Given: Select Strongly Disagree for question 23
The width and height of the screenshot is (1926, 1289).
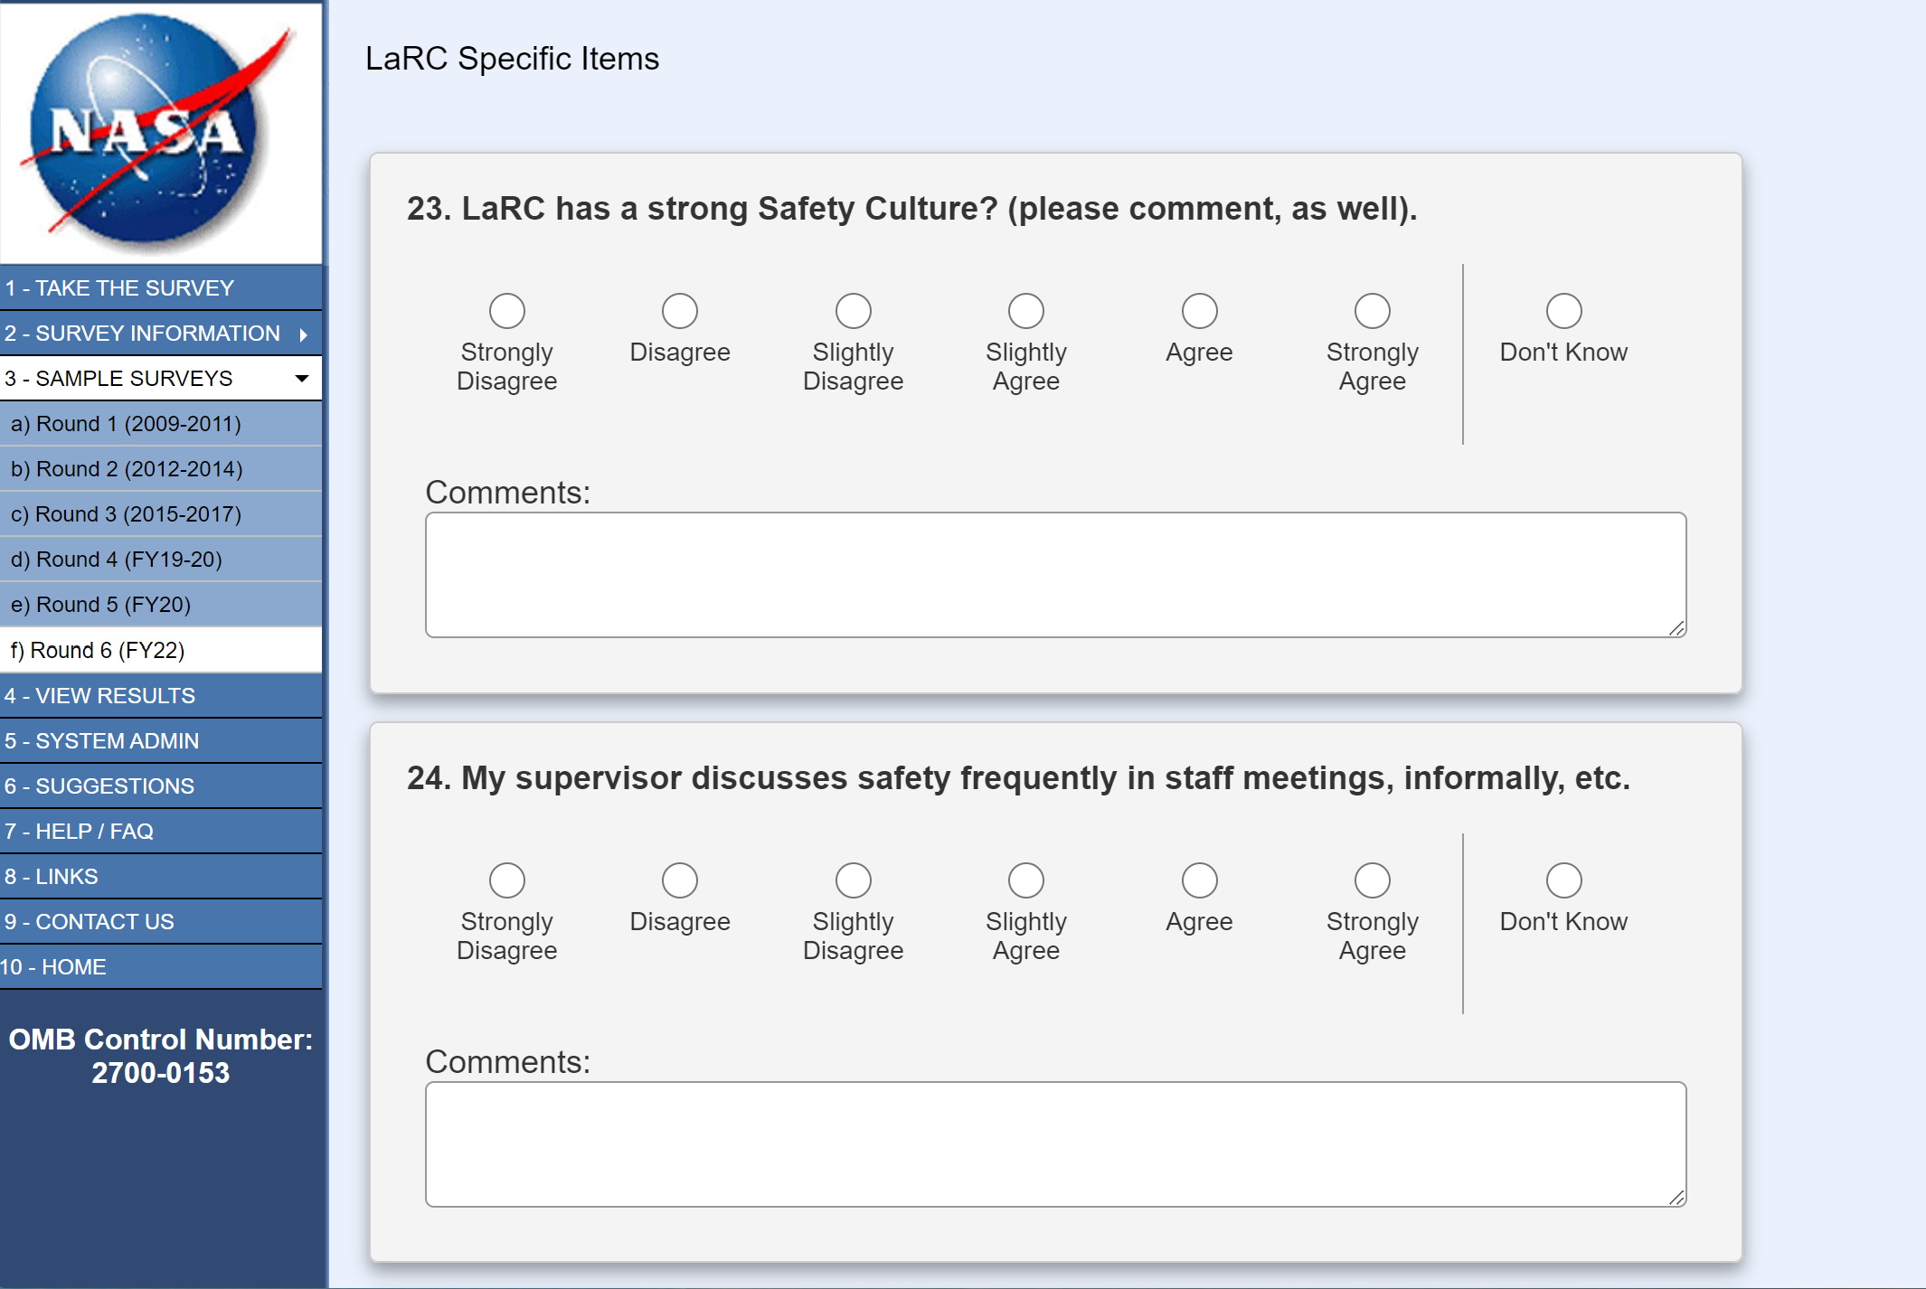Looking at the screenshot, I should coord(506,311).
